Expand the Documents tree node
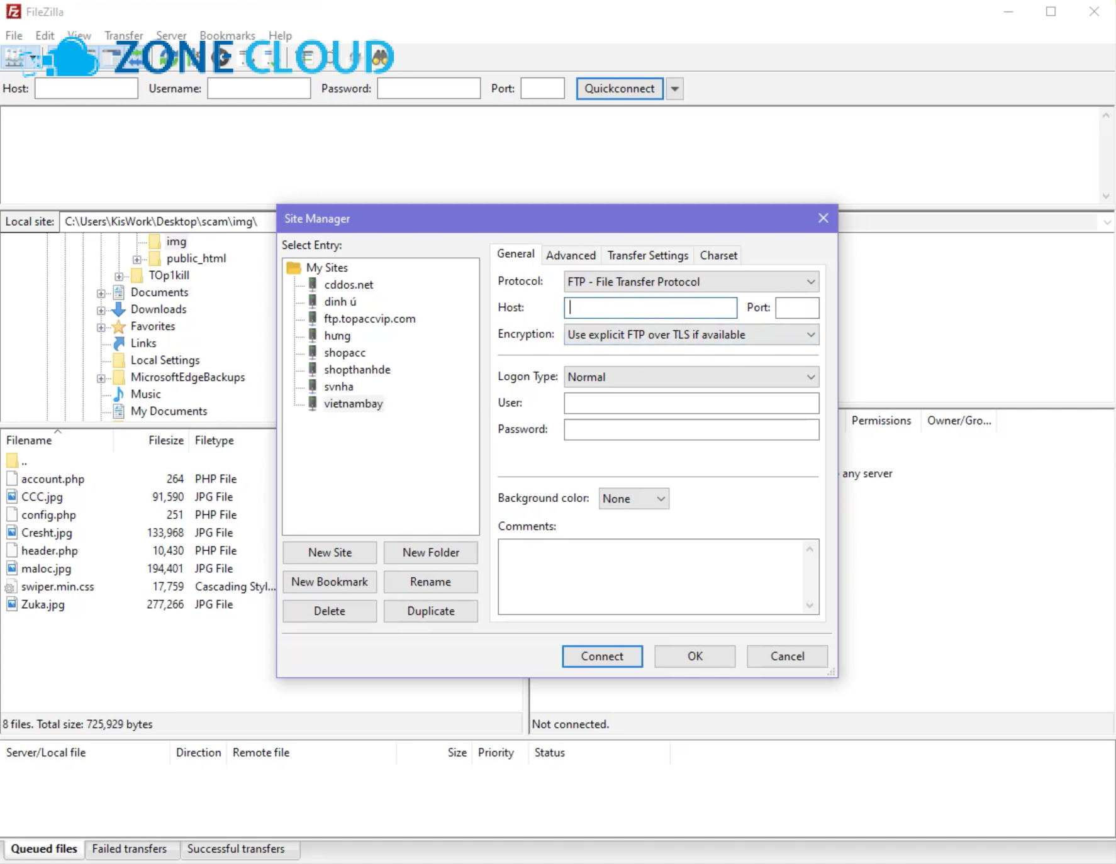Image resolution: width=1116 pixels, height=864 pixels. 101,293
